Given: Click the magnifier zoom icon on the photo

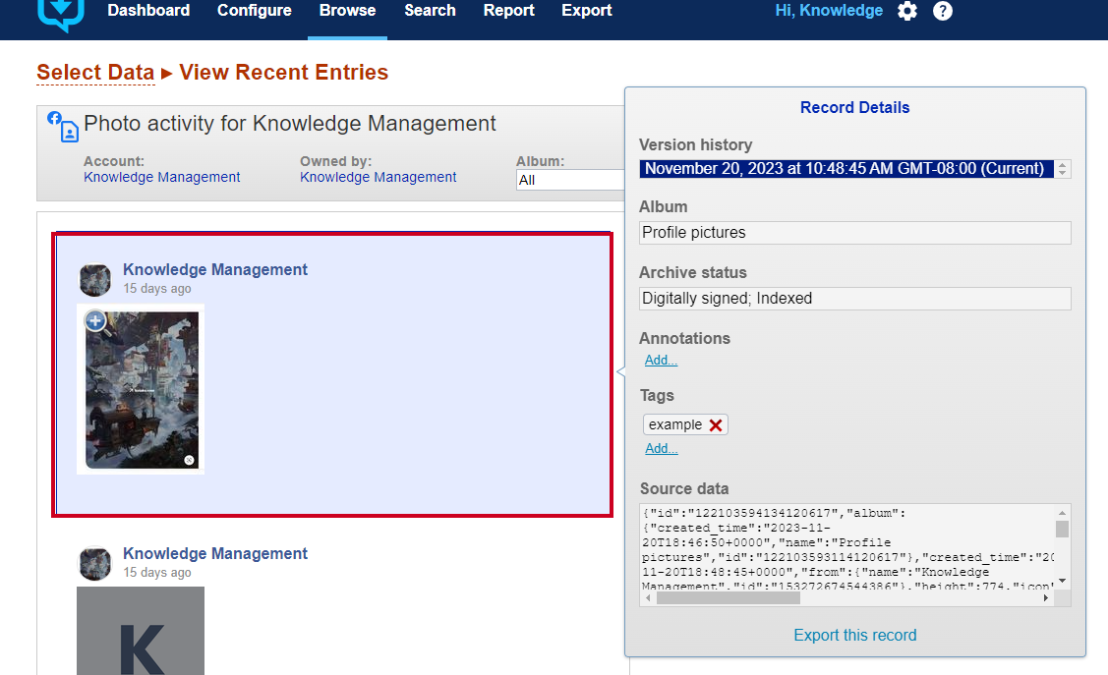Looking at the screenshot, I should point(96,321).
